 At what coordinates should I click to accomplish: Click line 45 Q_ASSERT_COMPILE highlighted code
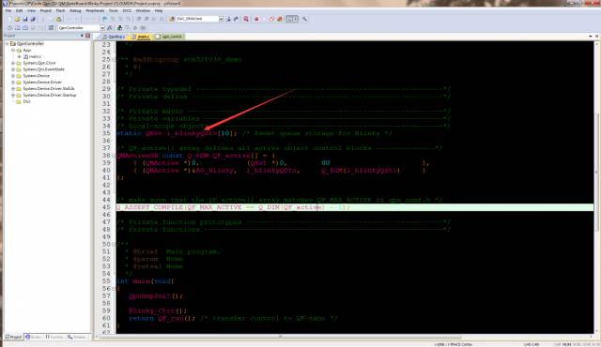pyautogui.click(x=233, y=207)
